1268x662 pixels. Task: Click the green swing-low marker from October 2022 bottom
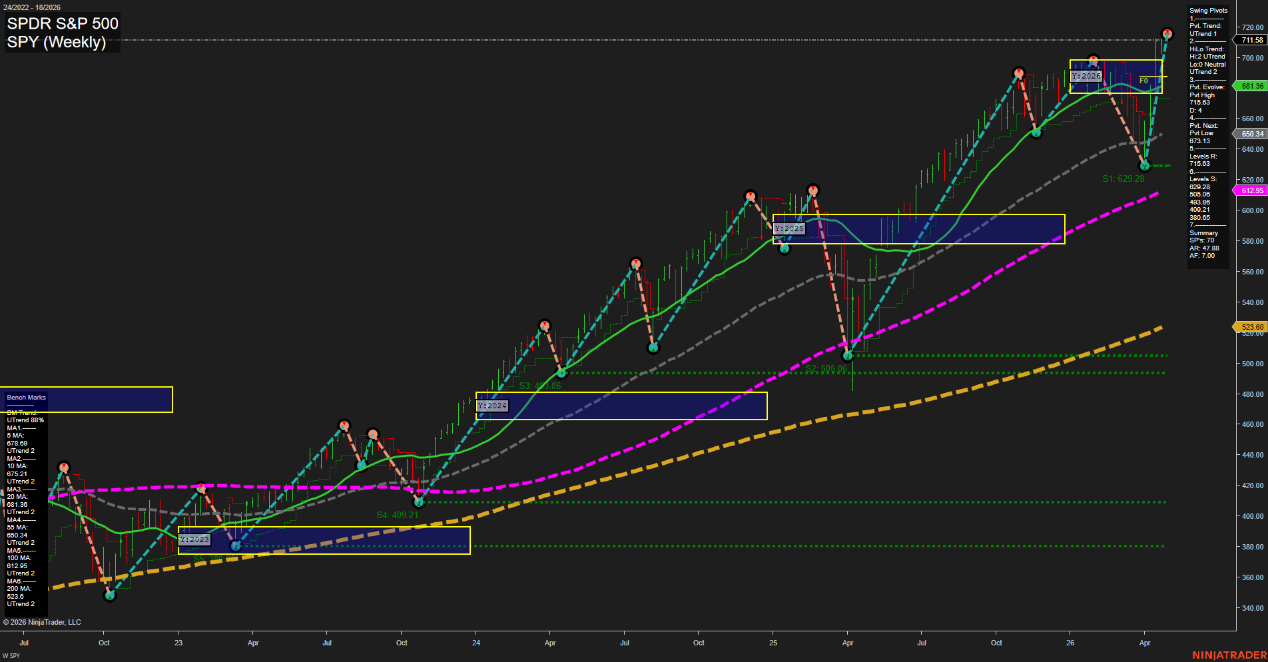coord(111,595)
